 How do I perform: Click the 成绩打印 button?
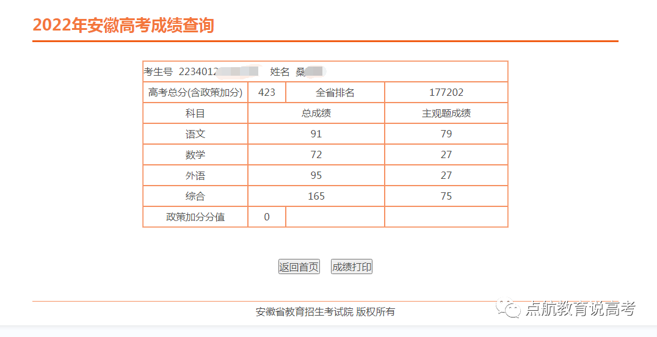pyautogui.click(x=352, y=267)
